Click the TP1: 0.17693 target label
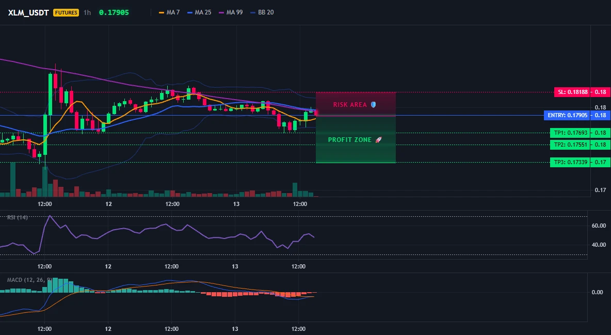Image resolution: width=611 pixels, height=335 pixels. [570, 133]
